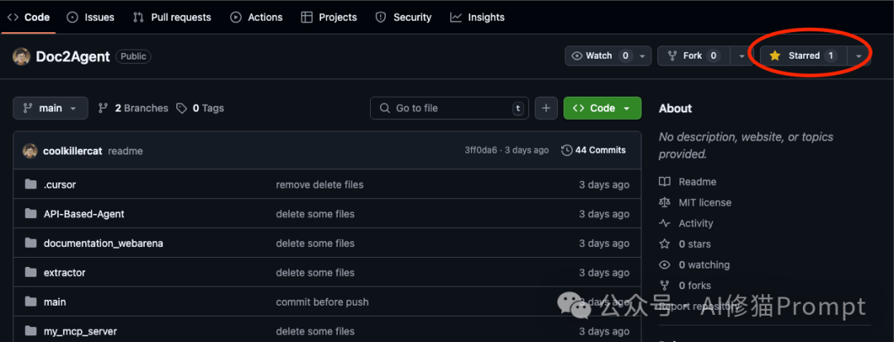The width and height of the screenshot is (894, 342).
Task: Focus the Go to file search field
Action: click(449, 108)
